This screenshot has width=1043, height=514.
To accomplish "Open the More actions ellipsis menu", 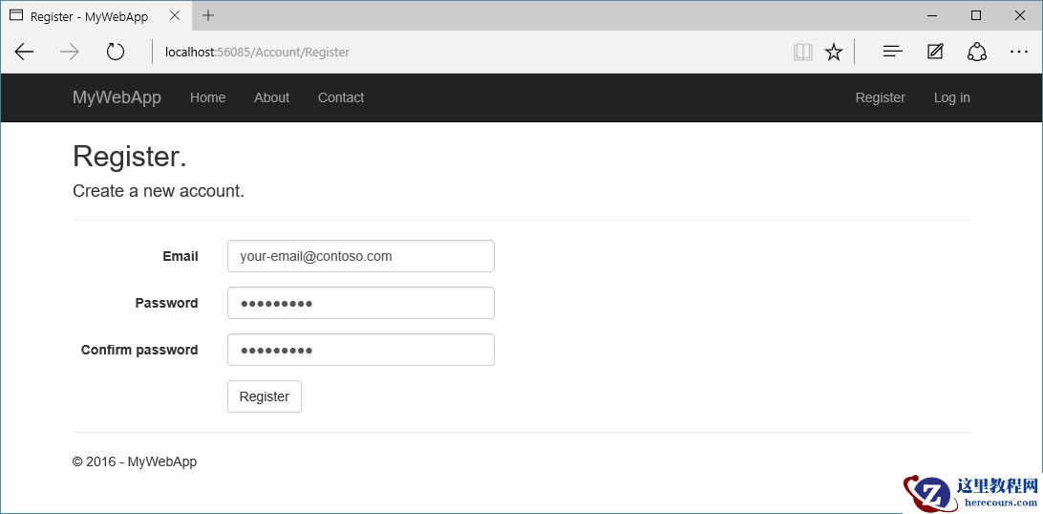I will pos(1019,53).
